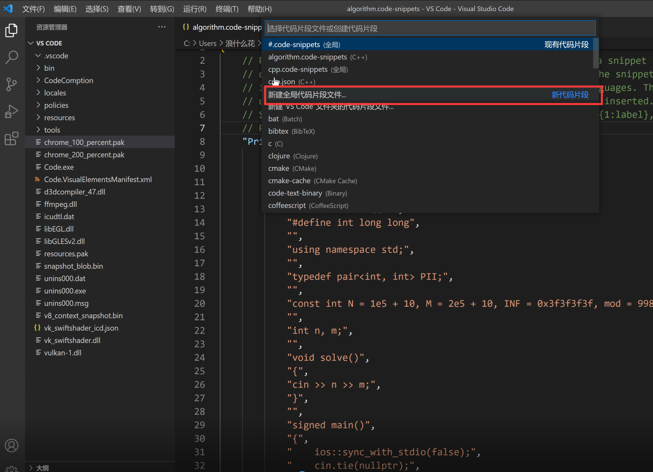Click 浪什么花 in the breadcrumb path
653x472 pixels.
click(x=240, y=43)
